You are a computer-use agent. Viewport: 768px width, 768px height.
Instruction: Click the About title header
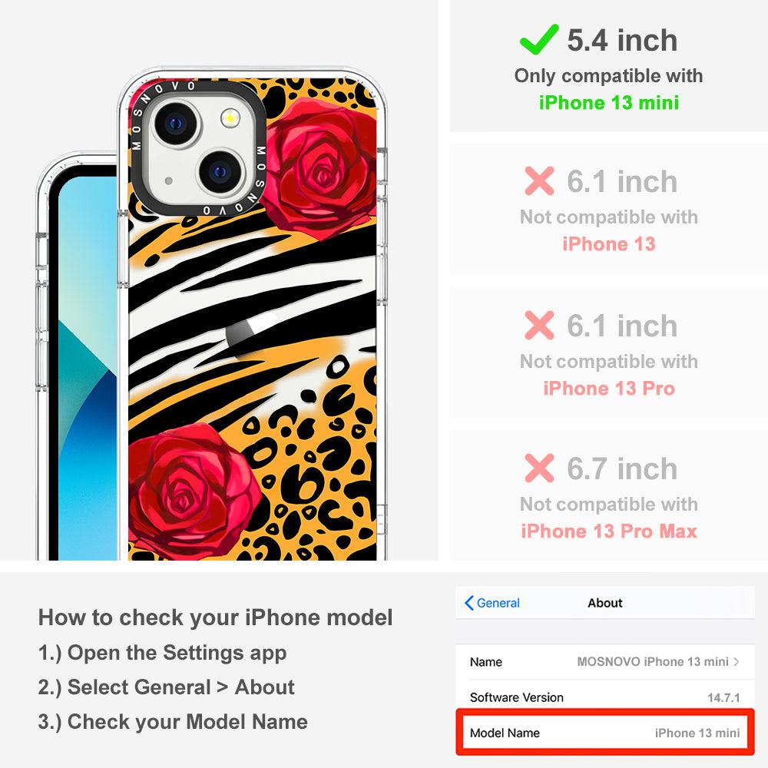pos(605,603)
